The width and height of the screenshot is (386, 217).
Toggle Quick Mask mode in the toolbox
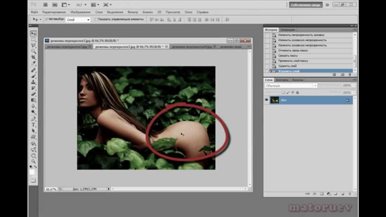33,181
